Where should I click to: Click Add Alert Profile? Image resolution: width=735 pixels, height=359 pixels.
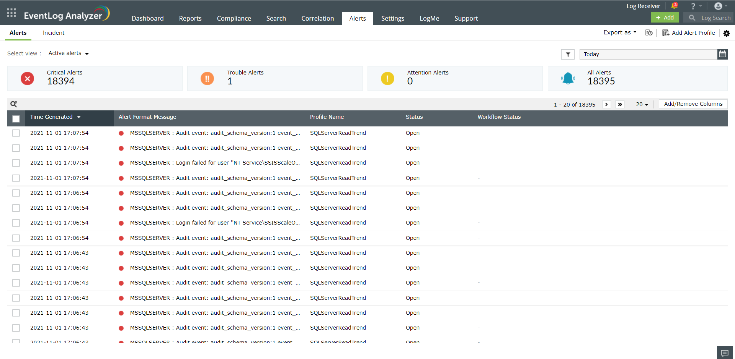coord(689,33)
